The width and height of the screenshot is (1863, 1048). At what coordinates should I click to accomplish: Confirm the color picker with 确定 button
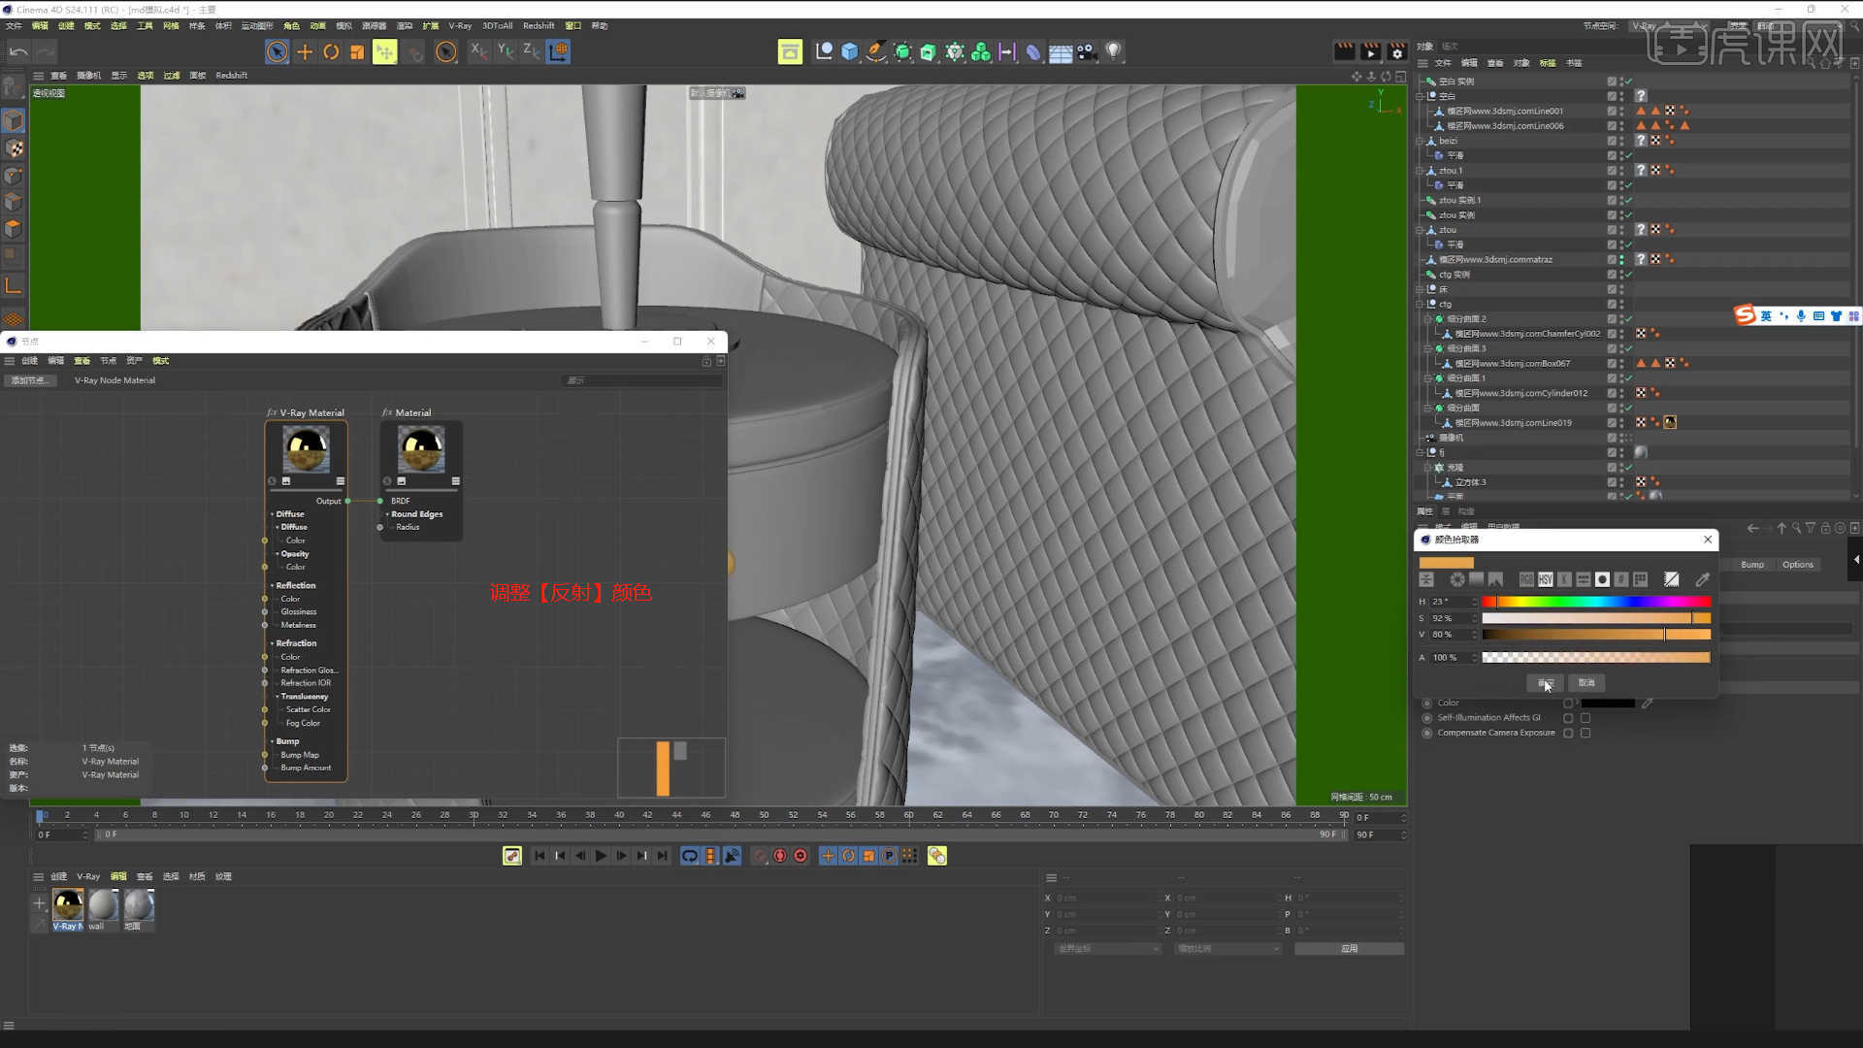1545,683
